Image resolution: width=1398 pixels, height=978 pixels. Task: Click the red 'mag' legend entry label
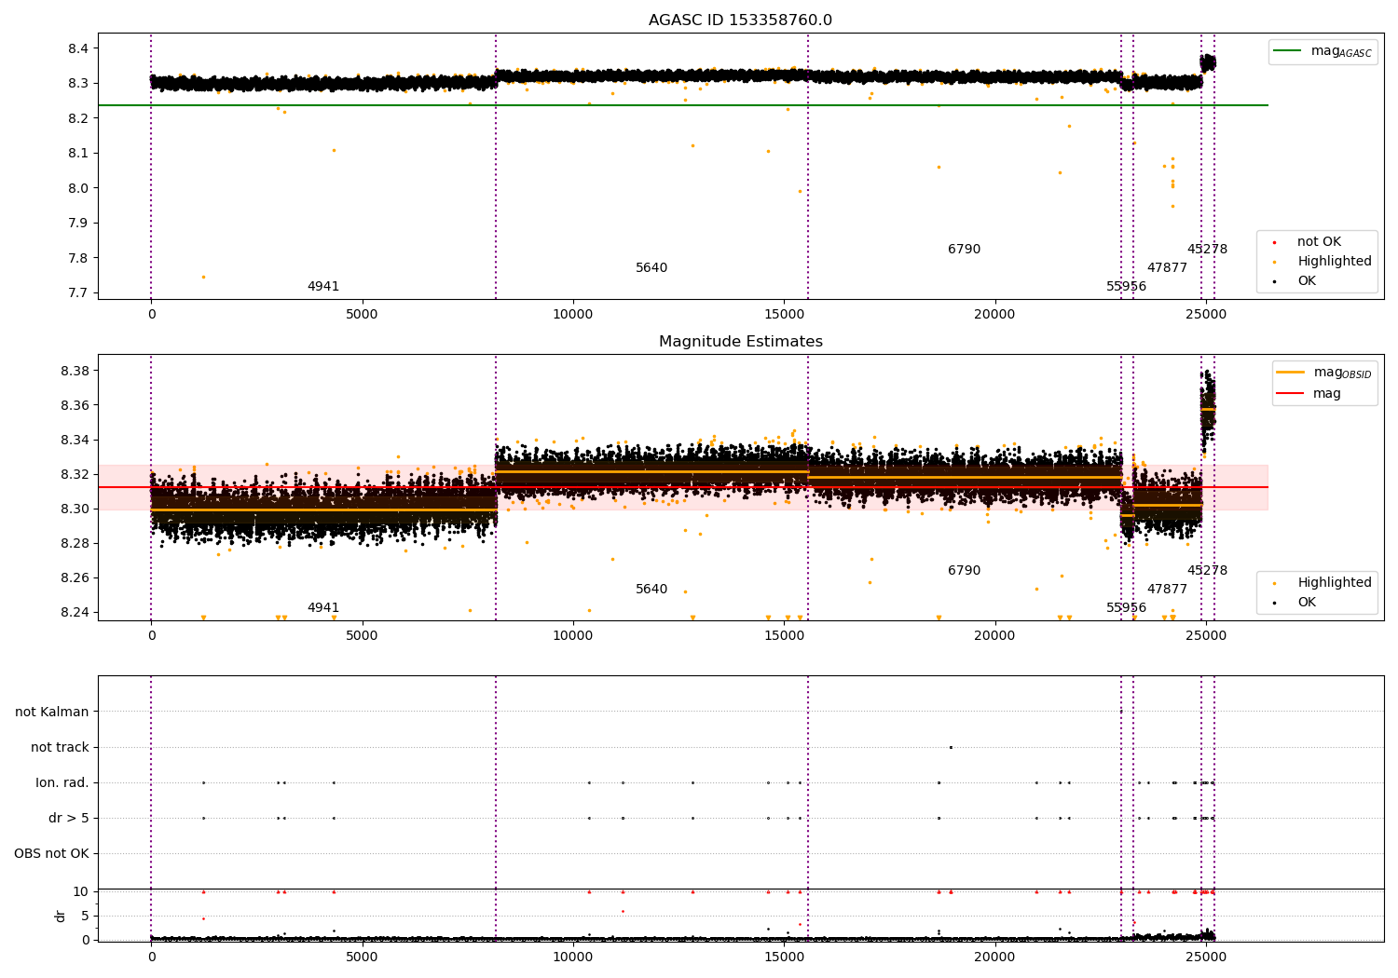(x=1326, y=394)
